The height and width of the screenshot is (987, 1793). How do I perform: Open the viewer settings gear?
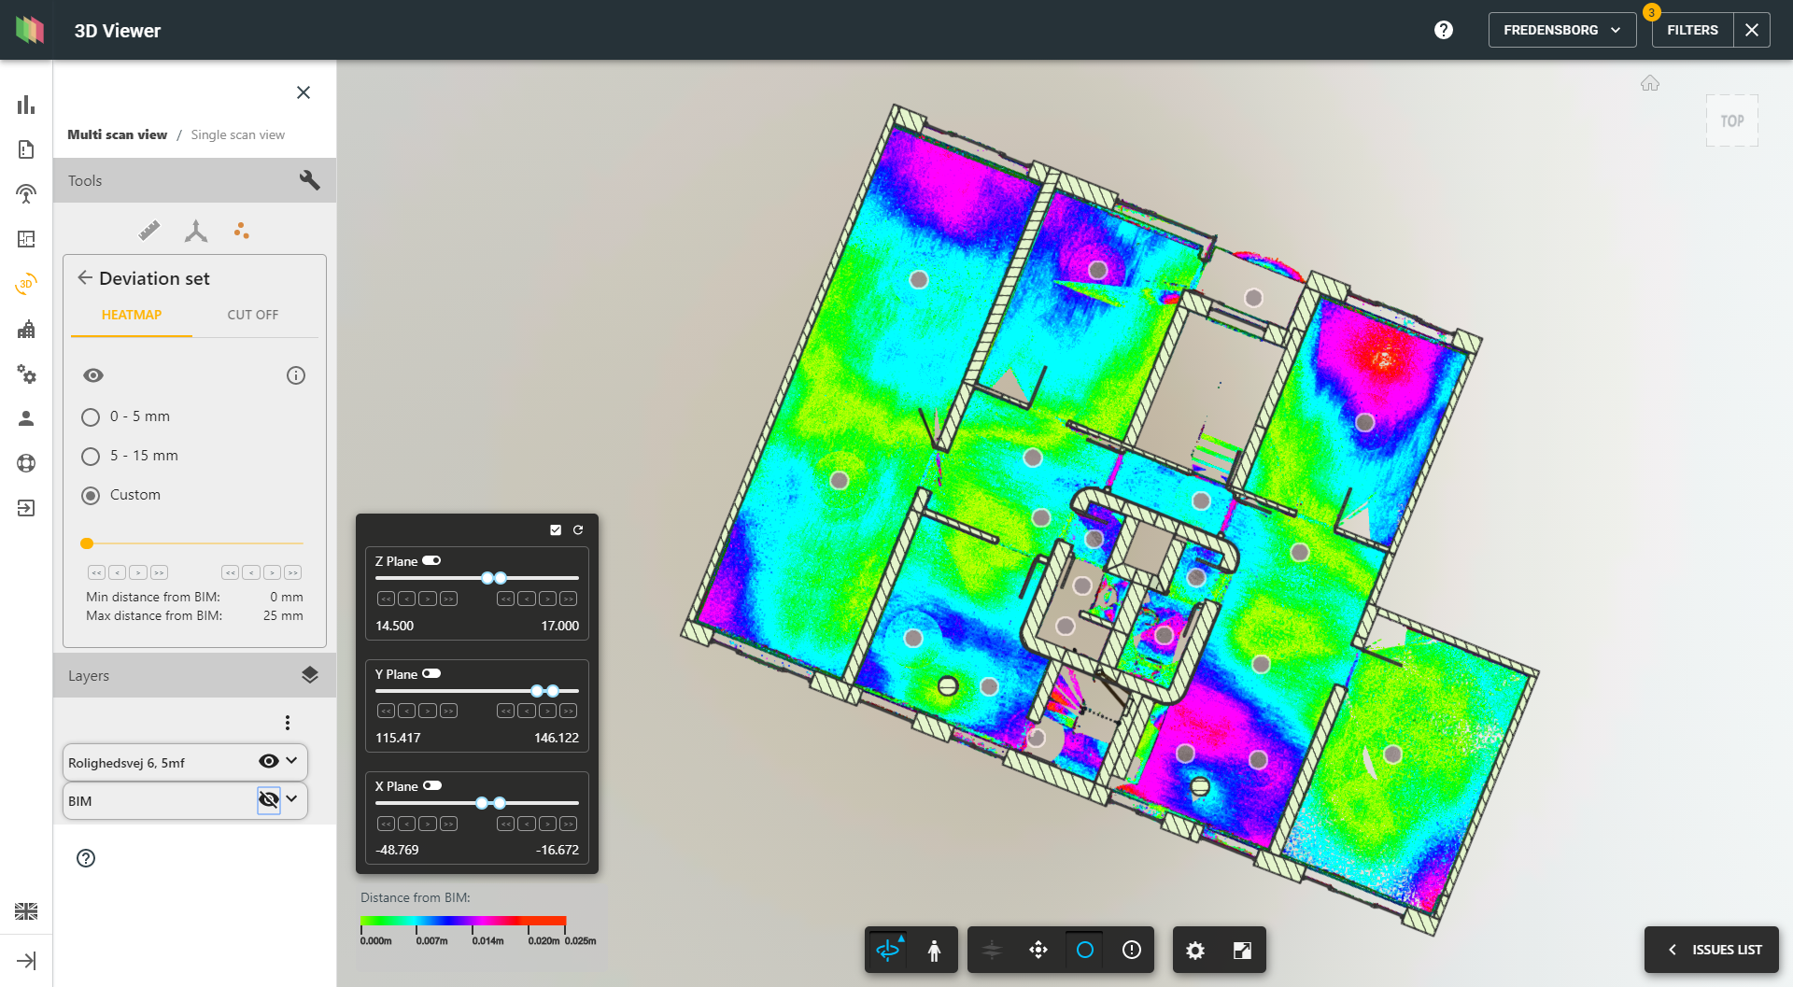[1193, 950]
